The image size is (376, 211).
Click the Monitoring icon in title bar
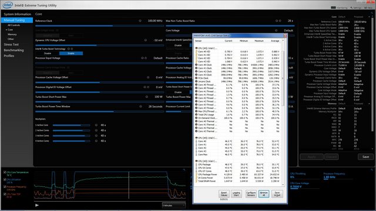coord(333,8)
